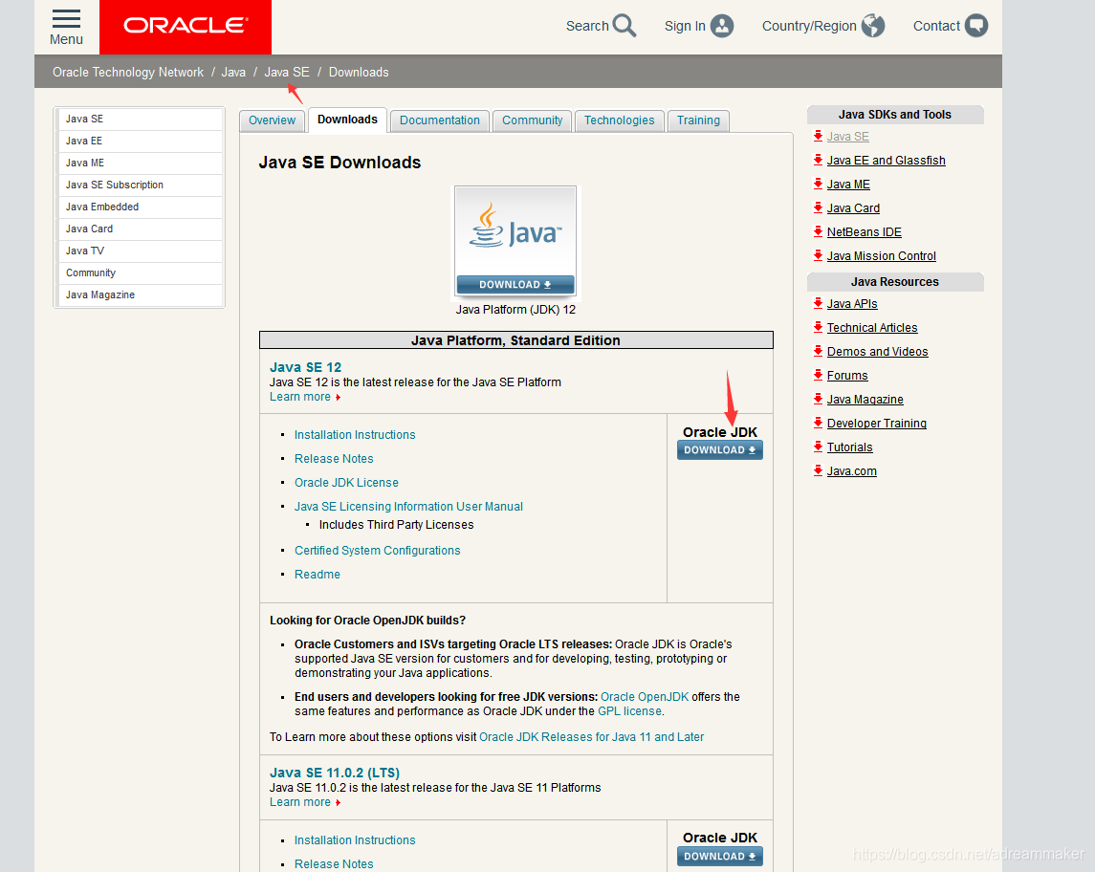The width and height of the screenshot is (1095, 872).
Task: Click Oracle Technology Network breadcrumb
Action: tap(128, 72)
